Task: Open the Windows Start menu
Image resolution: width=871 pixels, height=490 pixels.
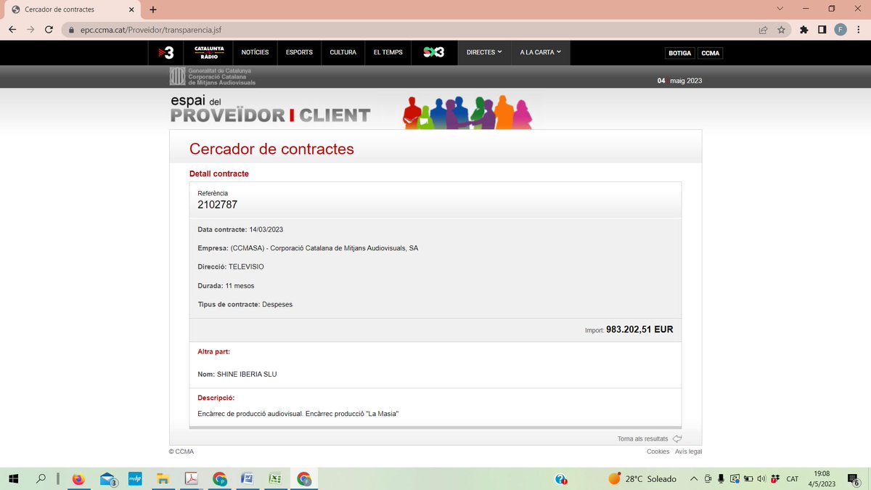Action: (13, 478)
